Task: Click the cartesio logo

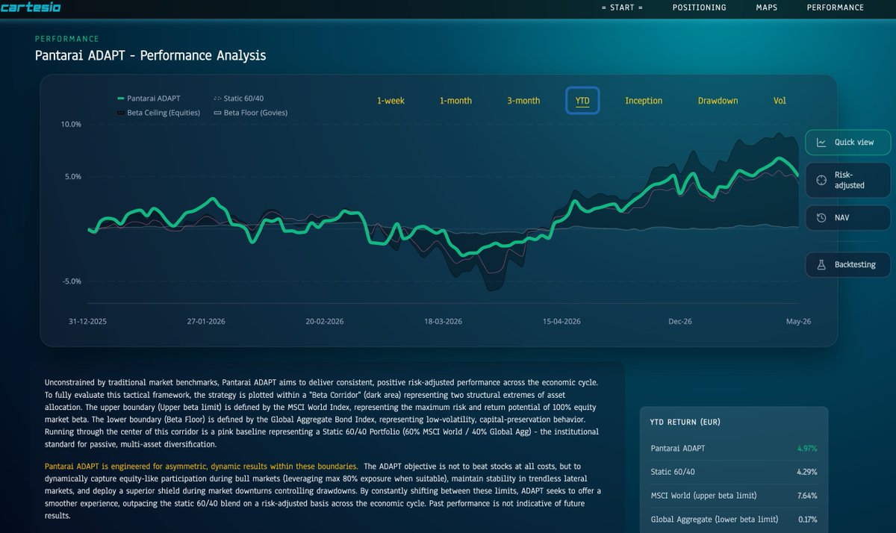Action: tap(31, 7)
